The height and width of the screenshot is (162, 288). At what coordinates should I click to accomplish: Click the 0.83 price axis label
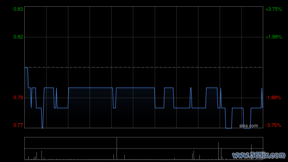click(x=18, y=9)
